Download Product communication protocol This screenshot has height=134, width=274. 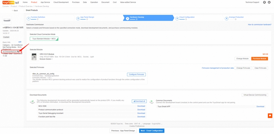click(x=141, y=110)
